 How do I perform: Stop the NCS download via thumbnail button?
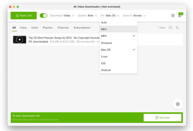[20, 40]
